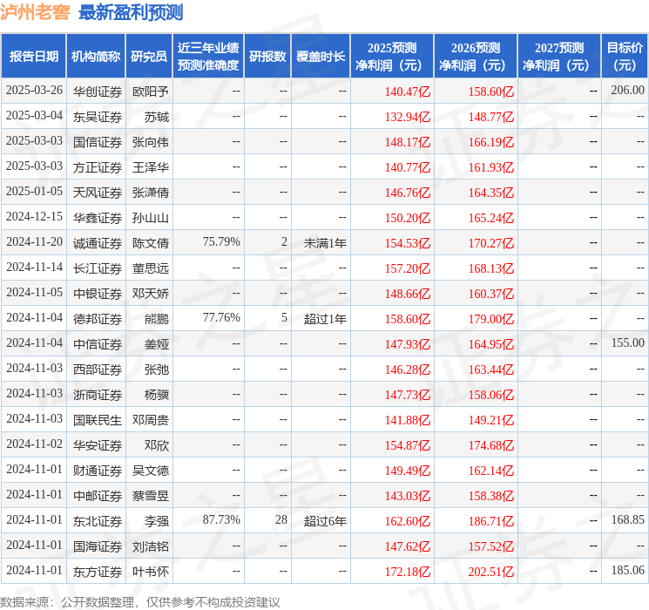This screenshot has height=610, width=649.
Task: Click the 146.28亿 profit value
Action: (x=408, y=369)
